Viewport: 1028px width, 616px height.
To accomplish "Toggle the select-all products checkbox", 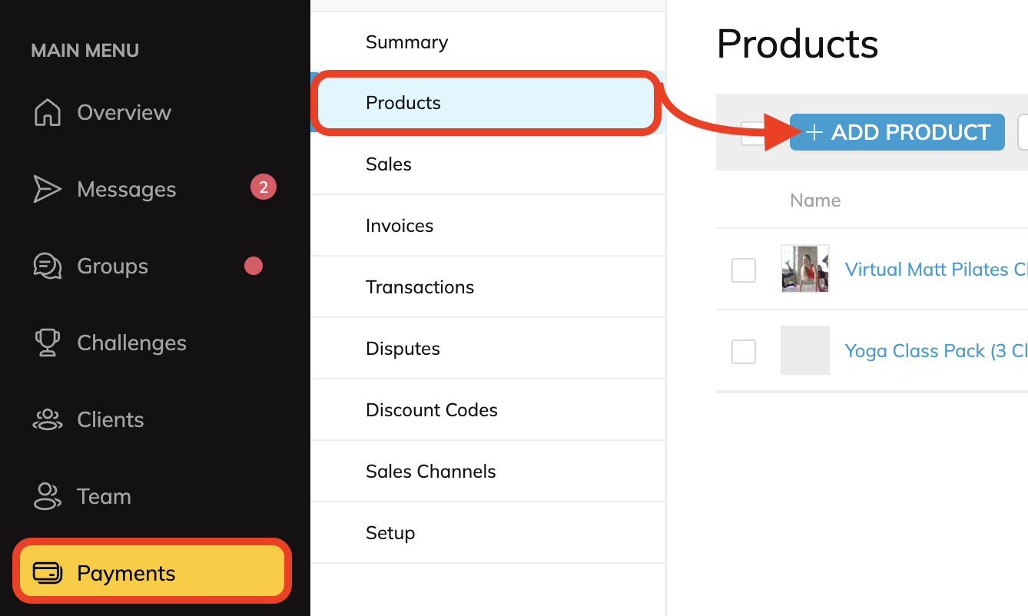I will click(752, 133).
